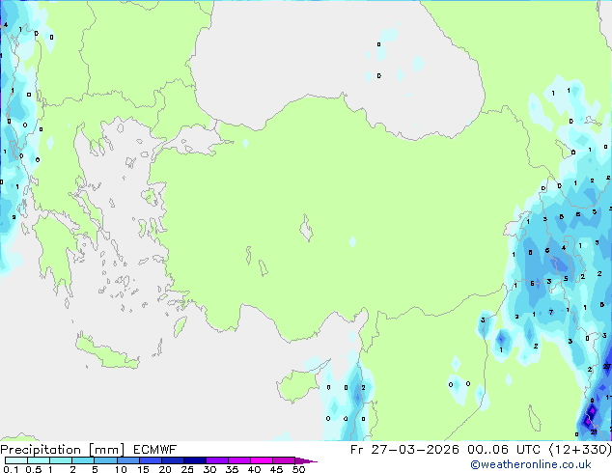Viewport: 612px width, 473px height.
Task: Click the 'Precipitation' title text
Action: click(41, 450)
